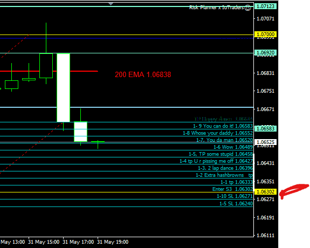Screen dimensions: 310x248
Task: Select label '1-5 SL 1.06240'
Action: tap(236, 203)
